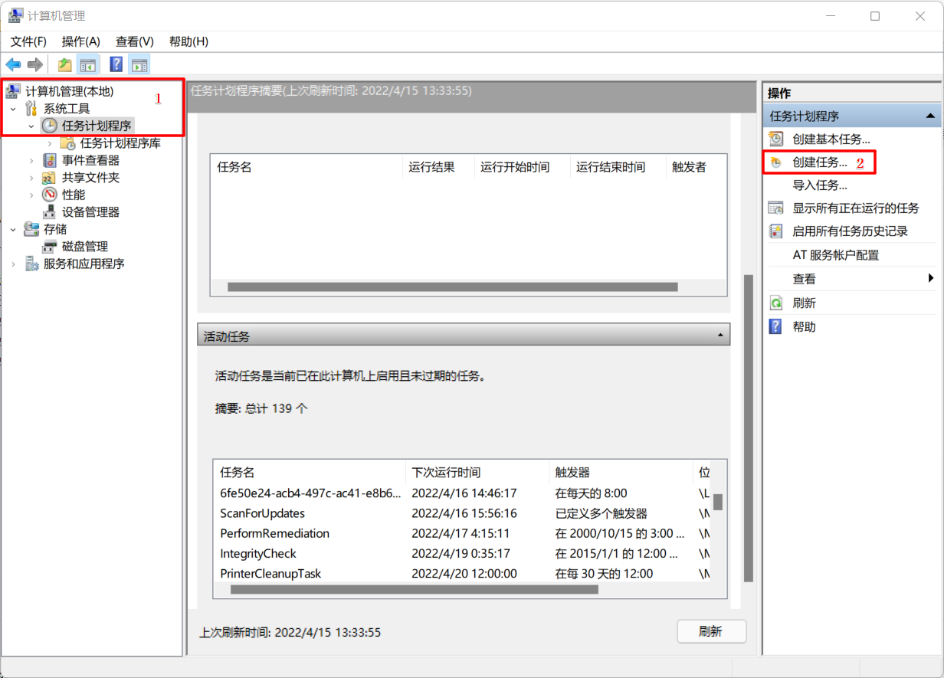
Task: Click the 计算机管理 title bar app icon
Action: (15, 15)
